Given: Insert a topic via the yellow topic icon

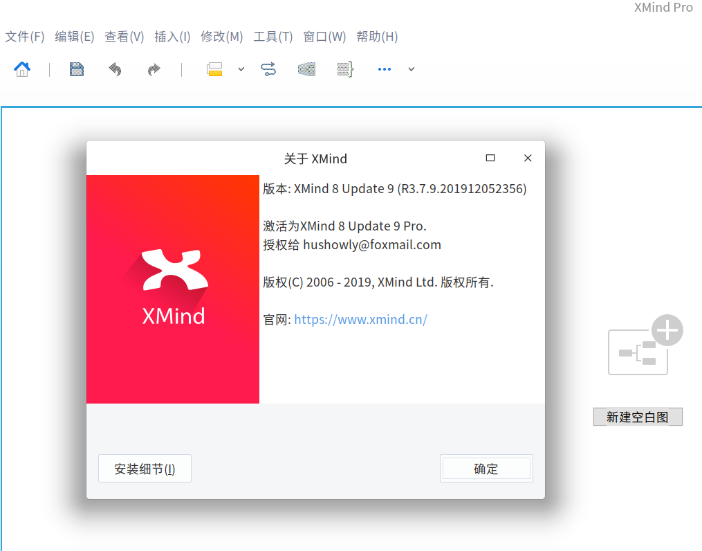Looking at the screenshot, I should [214, 69].
